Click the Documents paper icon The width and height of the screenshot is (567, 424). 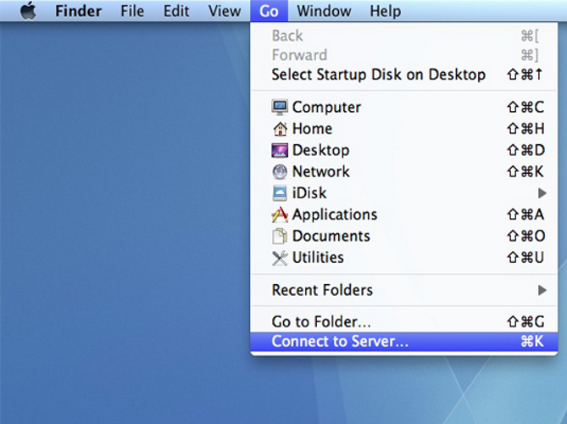[x=280, y=237]
